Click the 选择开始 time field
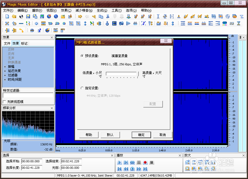 coord(32,161)
